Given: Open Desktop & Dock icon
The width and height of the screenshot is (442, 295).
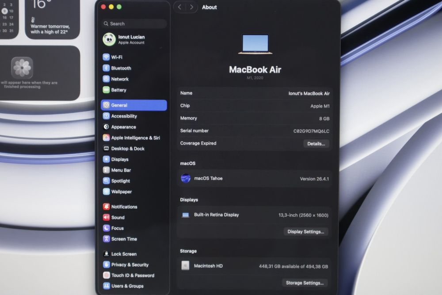Looking at the screenshot, I should (106, 148).
